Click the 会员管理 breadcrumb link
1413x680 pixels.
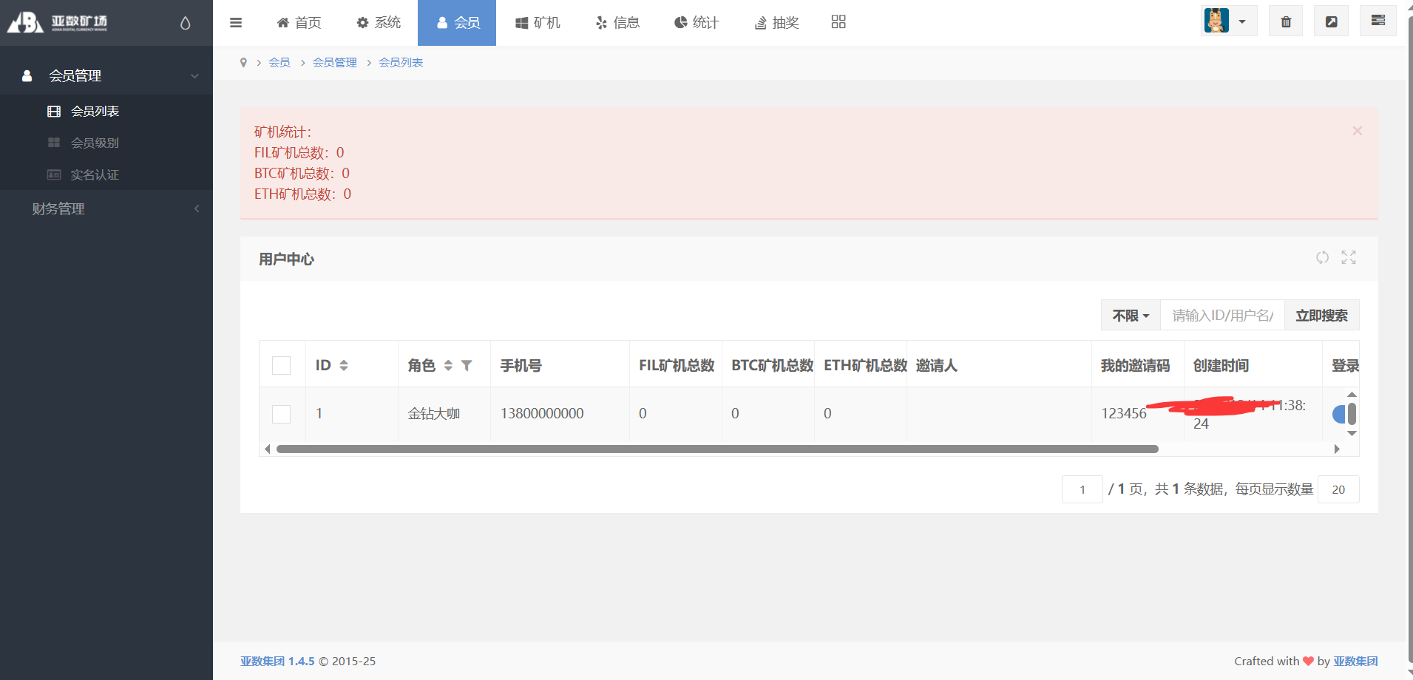click(334, 63)
